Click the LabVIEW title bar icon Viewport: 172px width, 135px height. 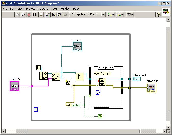(x=4, y=3)
